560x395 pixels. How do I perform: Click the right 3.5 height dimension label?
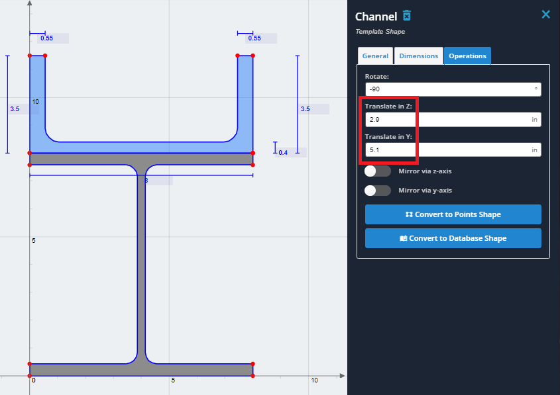pyautogui.click(x=305, y=109)
